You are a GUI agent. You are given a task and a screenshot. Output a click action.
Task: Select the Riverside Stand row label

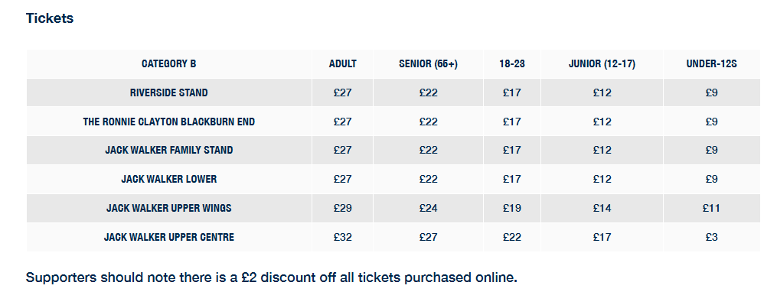[169, 92]
